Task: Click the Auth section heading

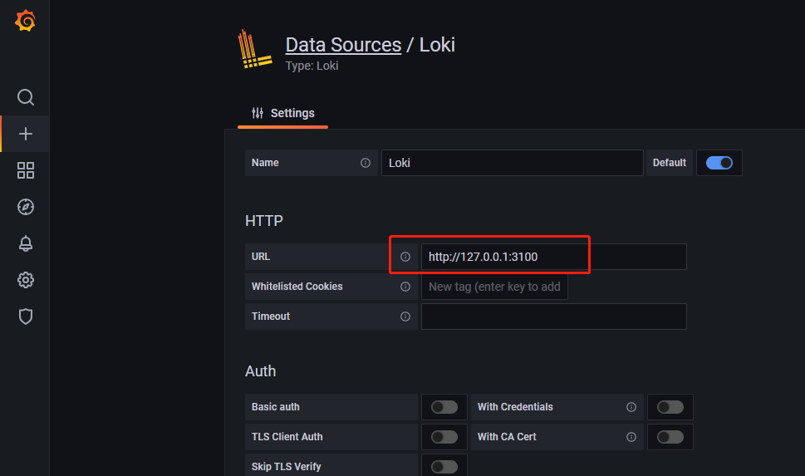Action: (260, 371)
